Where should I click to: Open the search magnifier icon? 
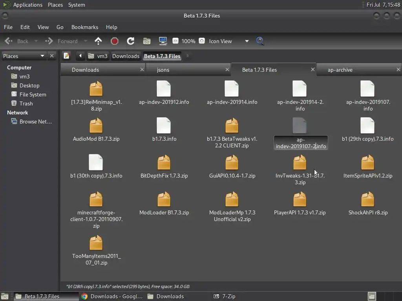coord(260,41)
